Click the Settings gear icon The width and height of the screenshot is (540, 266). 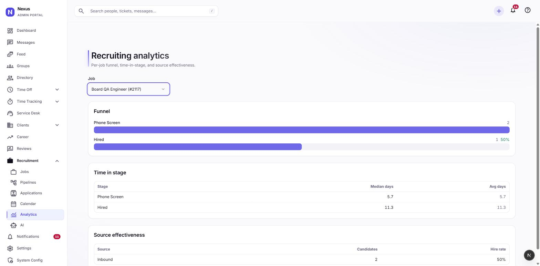tap(10, 248)
